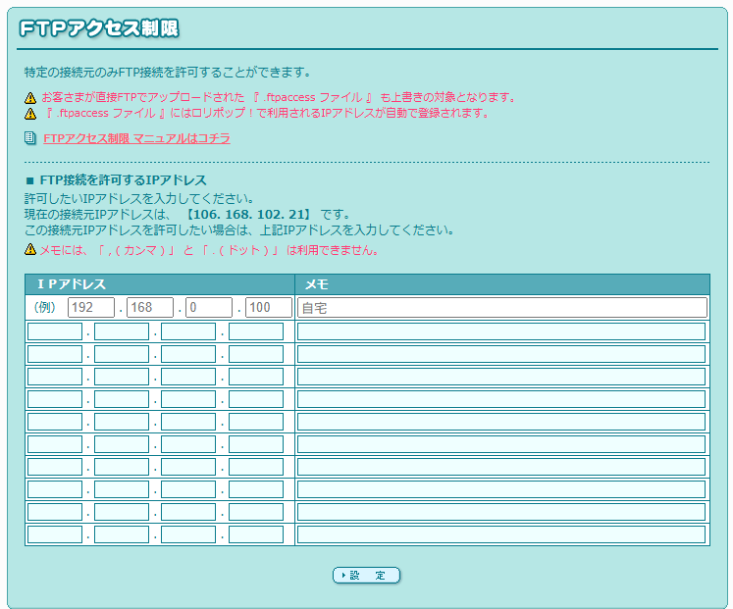Click the example field showing 192

(90, 307)
